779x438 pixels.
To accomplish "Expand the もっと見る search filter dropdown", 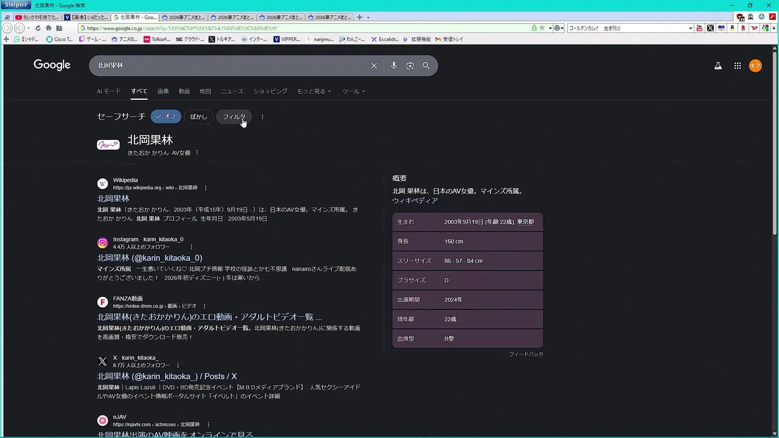I will (314, 91).
